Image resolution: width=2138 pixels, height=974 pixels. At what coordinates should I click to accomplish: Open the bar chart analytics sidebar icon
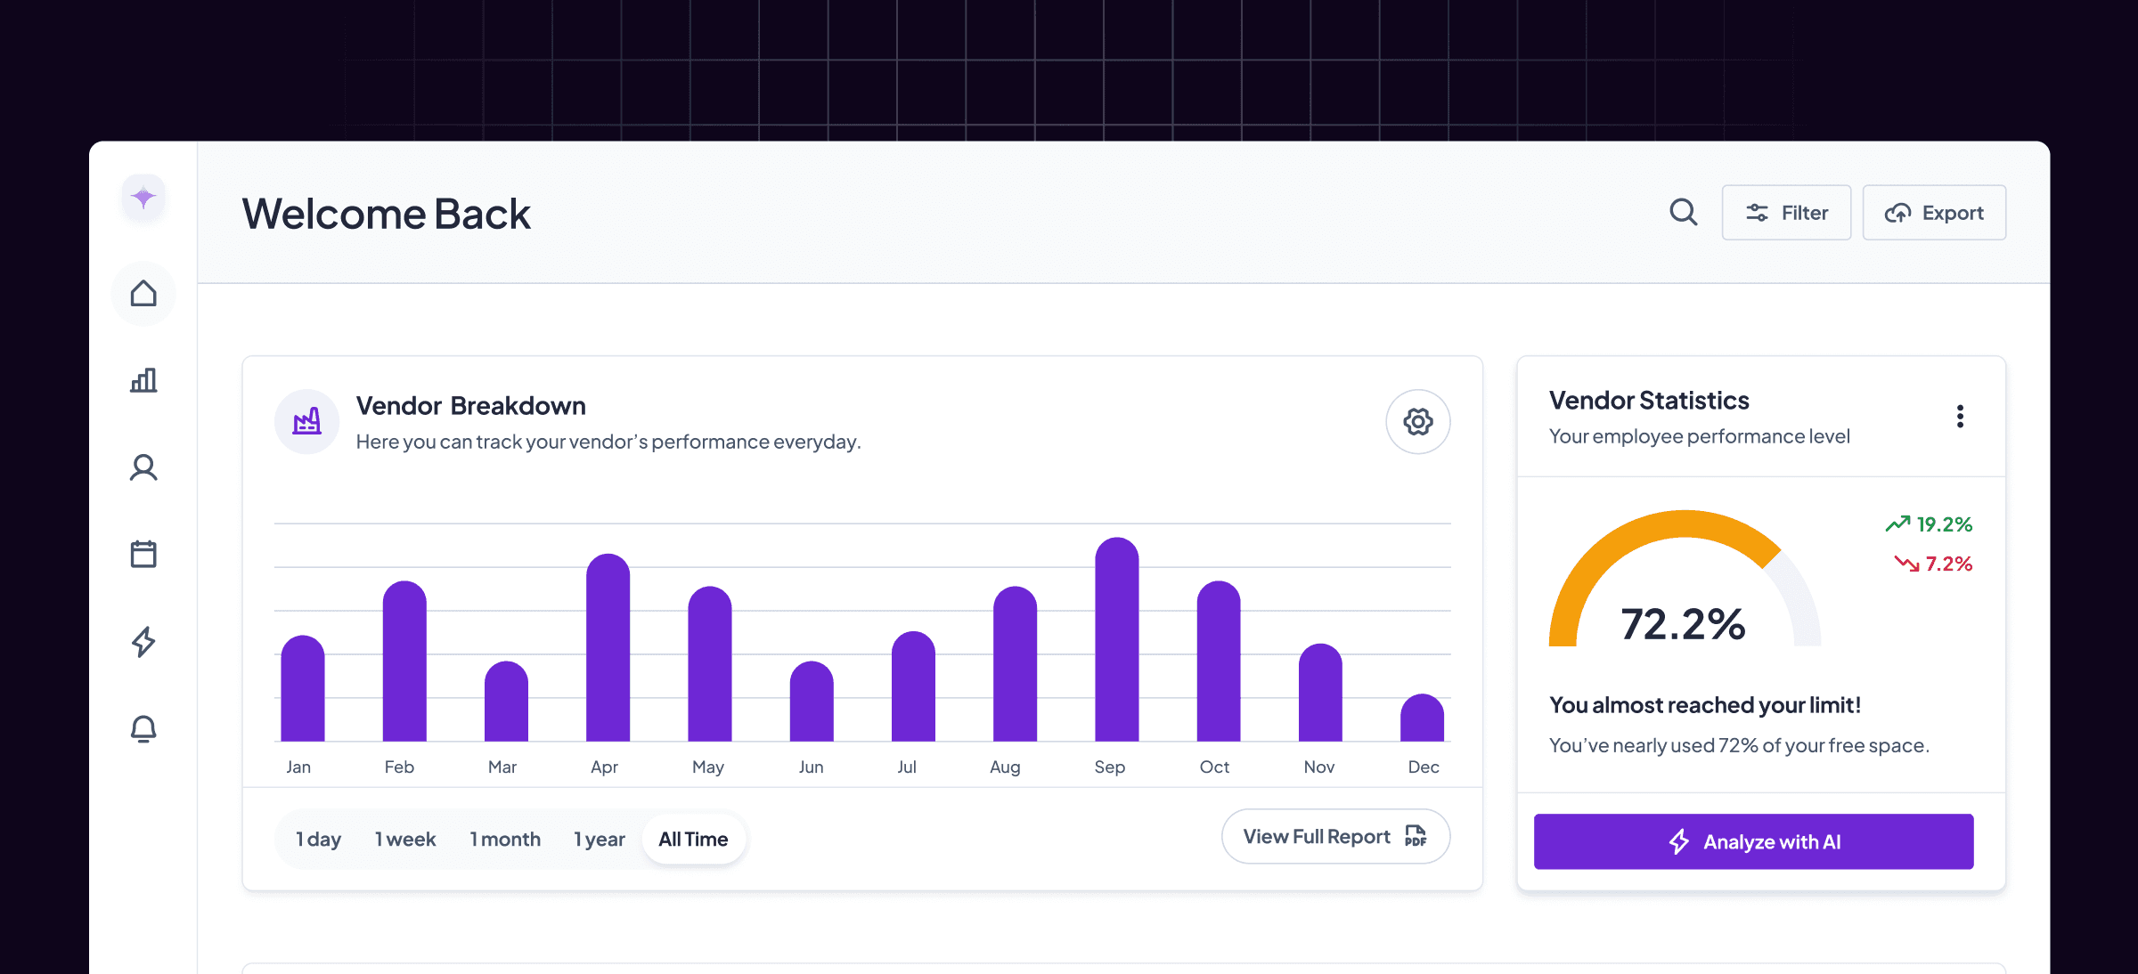pos(143,380)
